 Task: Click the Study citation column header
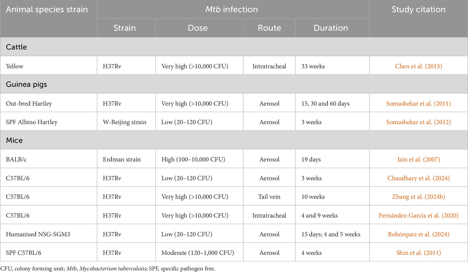coord(418,9)
